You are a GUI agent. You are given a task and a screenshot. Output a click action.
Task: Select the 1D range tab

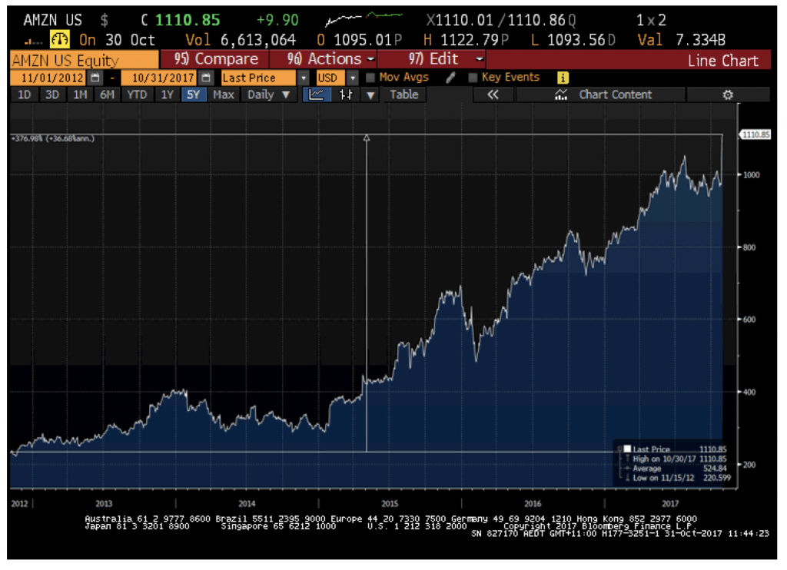(24, 94)
